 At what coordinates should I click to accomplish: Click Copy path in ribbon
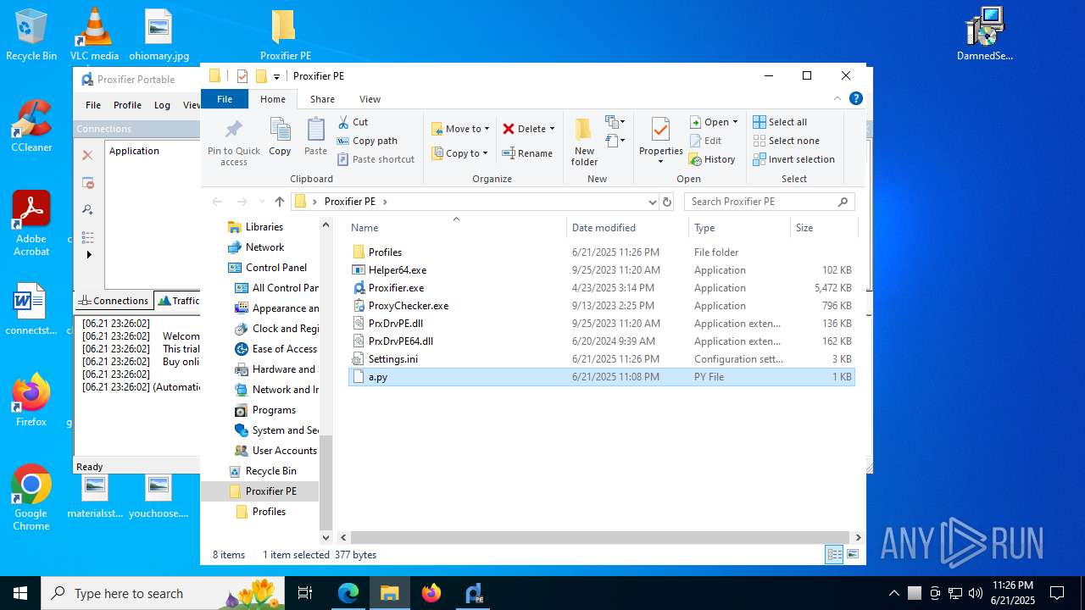tap(367, 141)
